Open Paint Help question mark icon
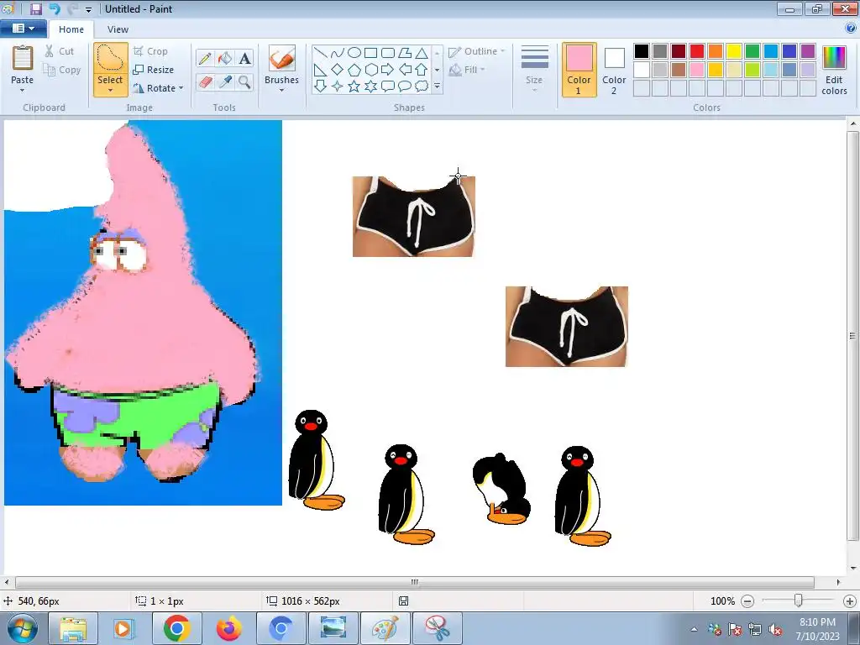This screenshot has height=645, width=860. (852, 29)
